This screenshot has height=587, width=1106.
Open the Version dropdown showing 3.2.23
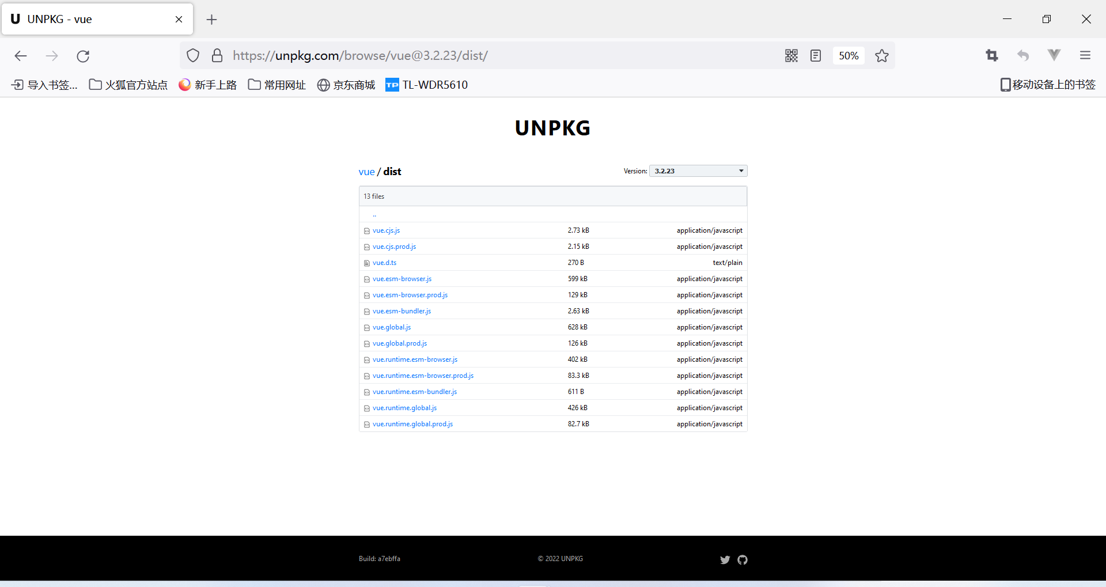[698, 171]
